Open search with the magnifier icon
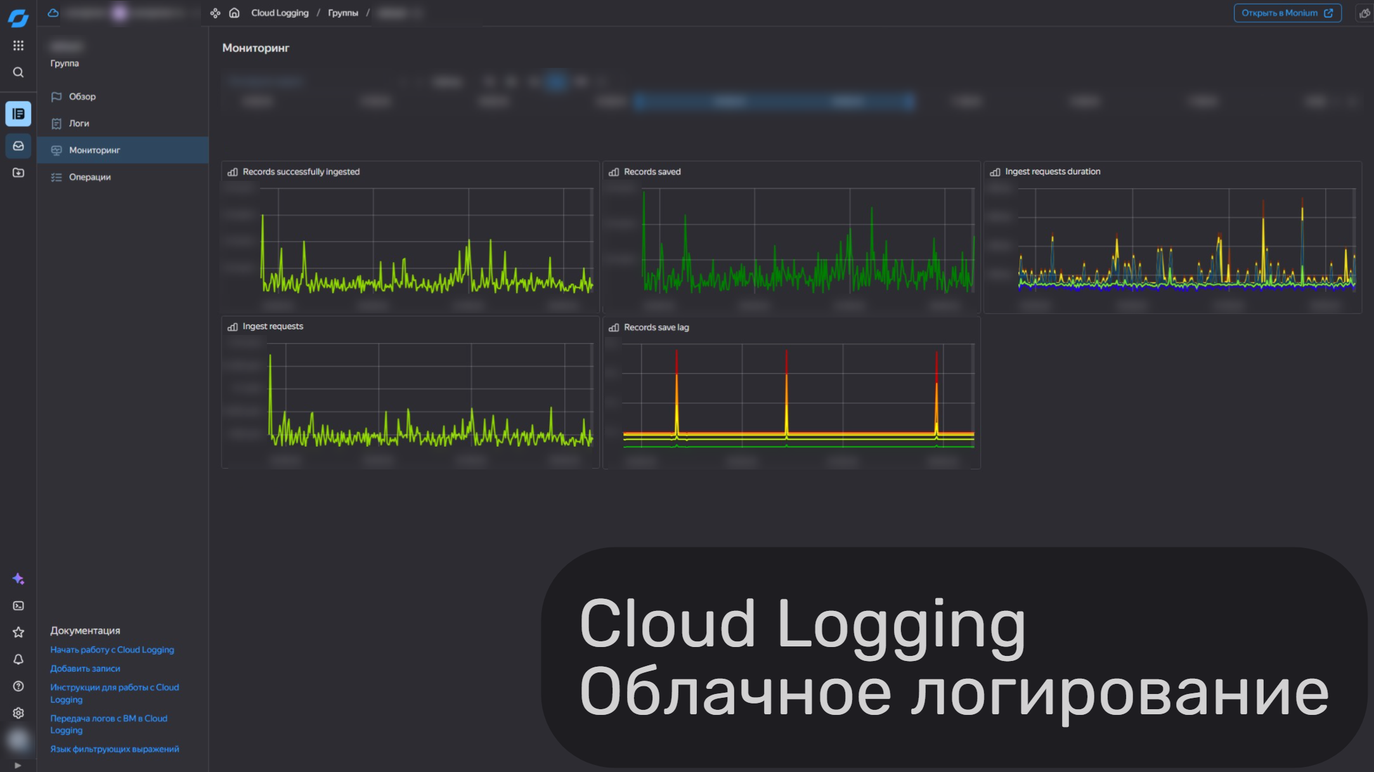The width and height of the screenshot is (1374, 772). click(18, 72)
